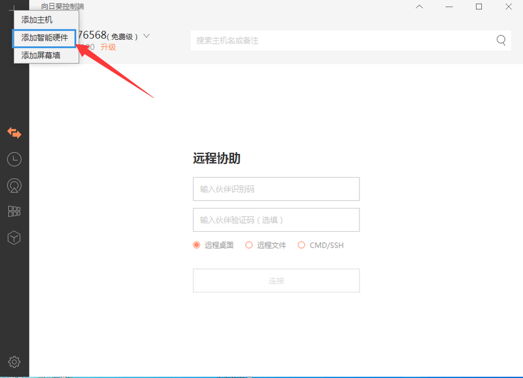Select the 远程桌面 radio button
Screen dimensions: 523x378
pos(197,245)
